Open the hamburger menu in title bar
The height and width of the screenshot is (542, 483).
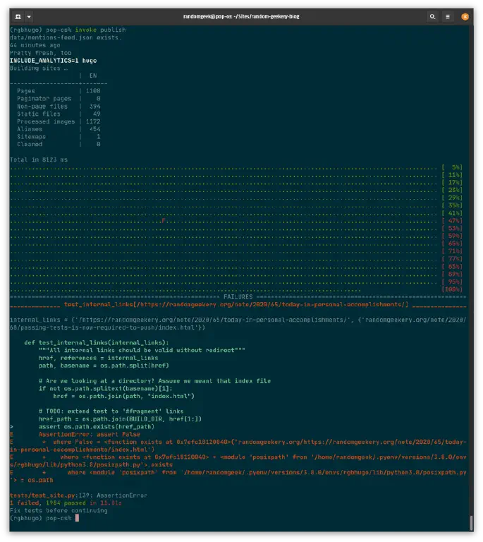point(447,16)
